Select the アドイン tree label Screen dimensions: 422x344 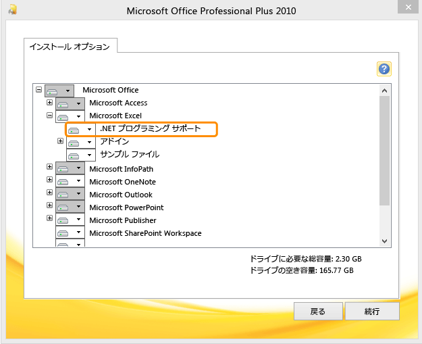coord(115,141)
